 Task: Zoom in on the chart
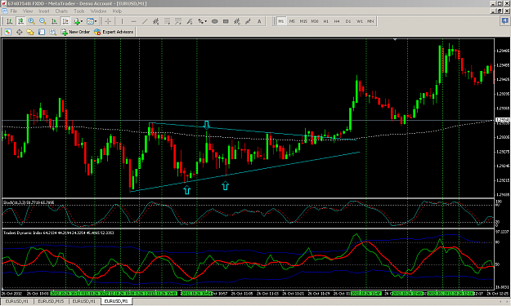point(32,21)
